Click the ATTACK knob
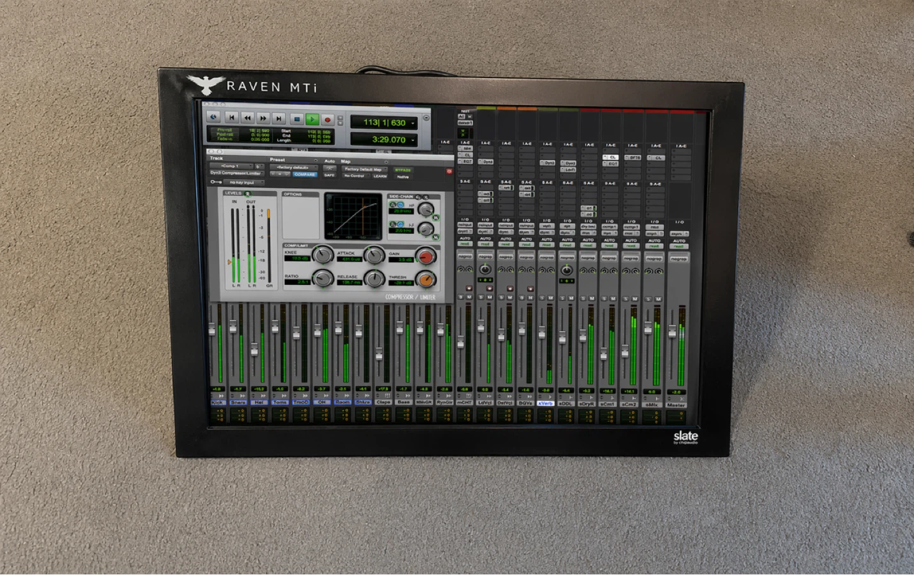 (374, 256)
